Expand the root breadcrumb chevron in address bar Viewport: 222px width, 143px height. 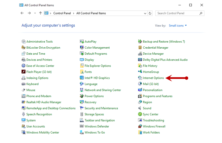[x=50, y=13]
